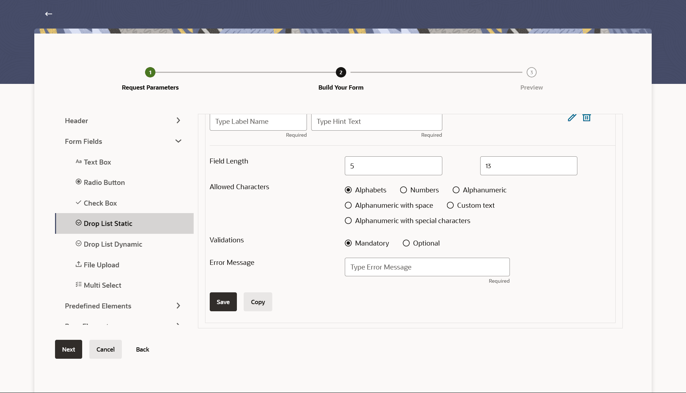Screen dimensions: 686x393
Task: Click the pencil edit icon
Action: tap(572, 117)
